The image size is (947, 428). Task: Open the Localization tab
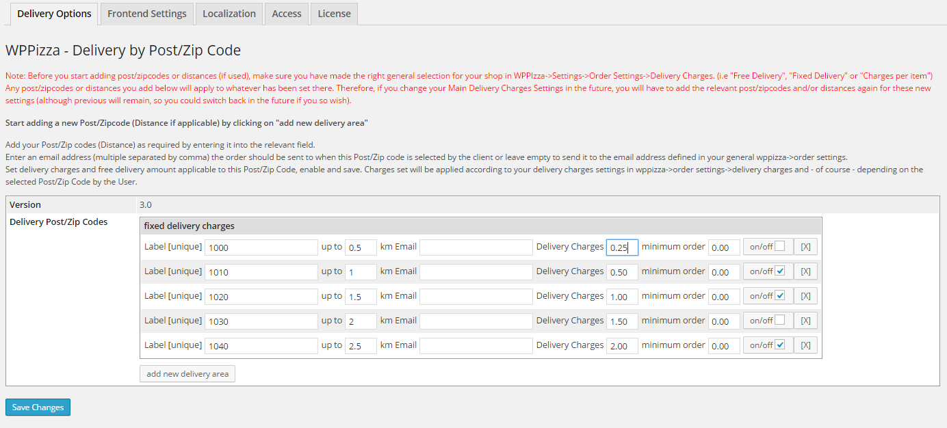tap(229, 14)
